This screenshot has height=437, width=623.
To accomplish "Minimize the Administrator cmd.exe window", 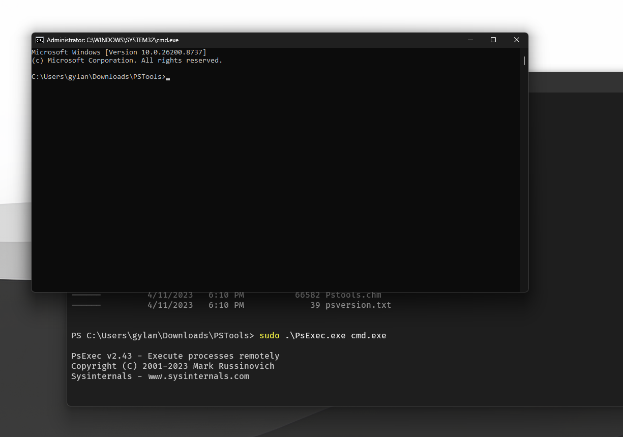I will (470, 40).
